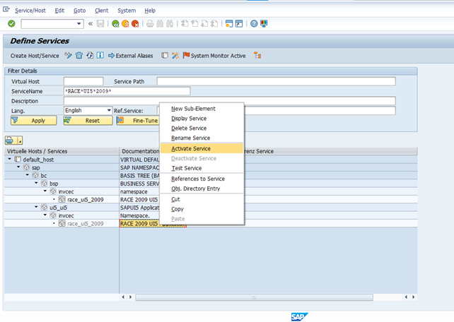Open the command field dropdown arrow
The width and height of the screenshot is (454, 322).
pos(80,24)
